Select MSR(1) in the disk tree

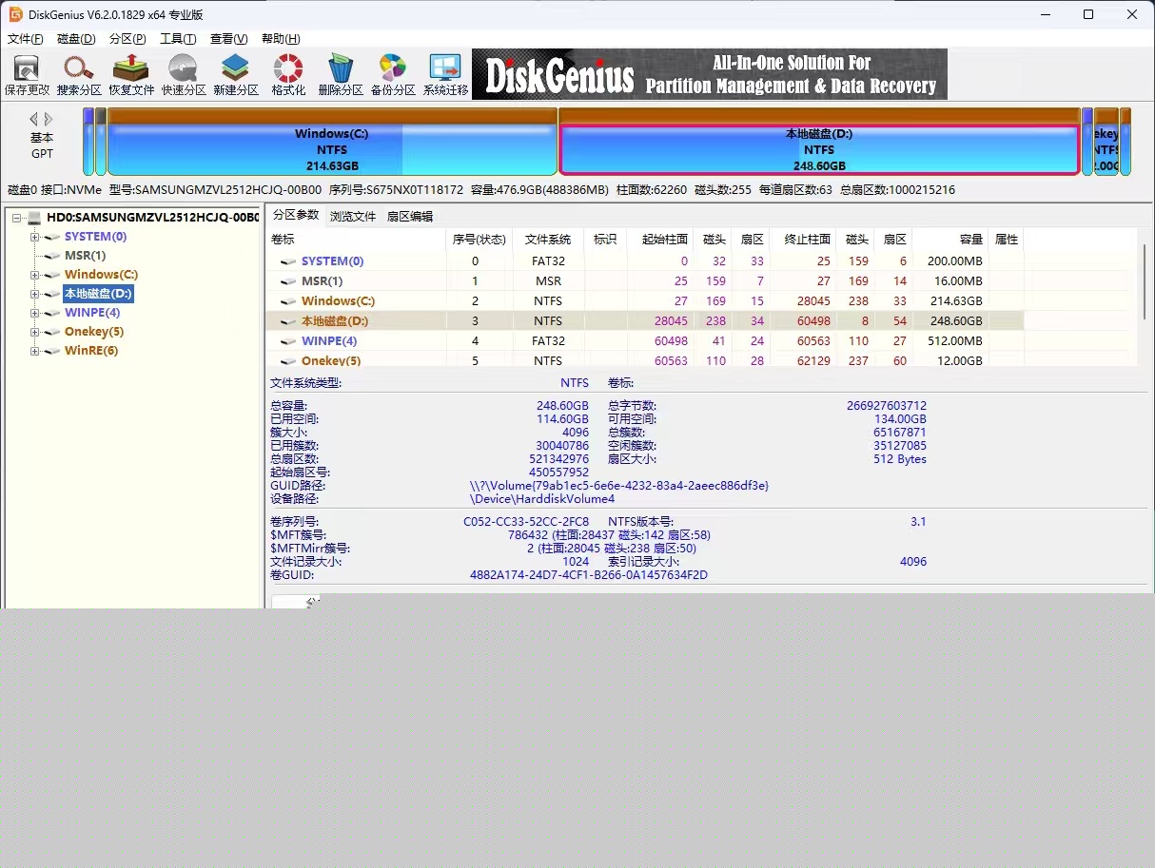[x=85, y=256]
